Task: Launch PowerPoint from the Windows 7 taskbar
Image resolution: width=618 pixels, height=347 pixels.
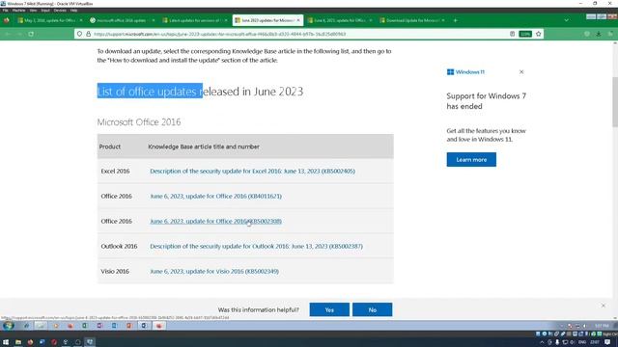Action: click(x=129, y=326)
